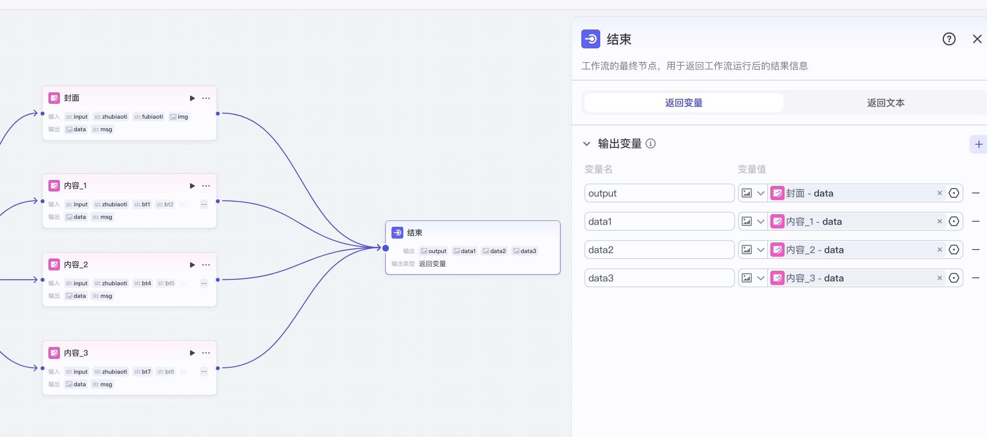Screen dimensions: 987x437
Task: Close the 结束 configuration panel
Action: click(977, 39)
